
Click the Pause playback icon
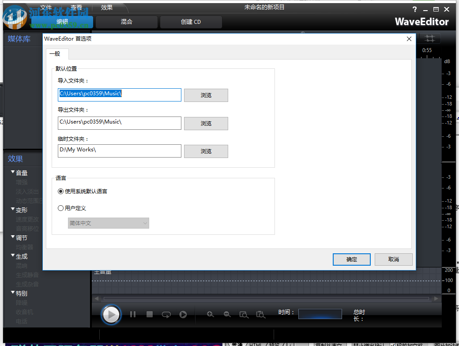click(x=133, y=314)
